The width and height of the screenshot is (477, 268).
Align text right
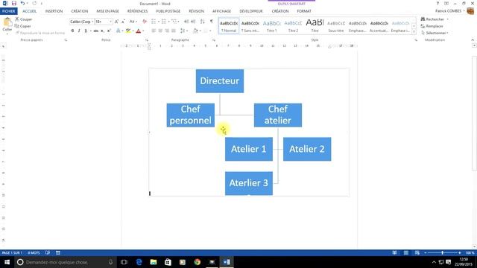(x=167, y=31)
